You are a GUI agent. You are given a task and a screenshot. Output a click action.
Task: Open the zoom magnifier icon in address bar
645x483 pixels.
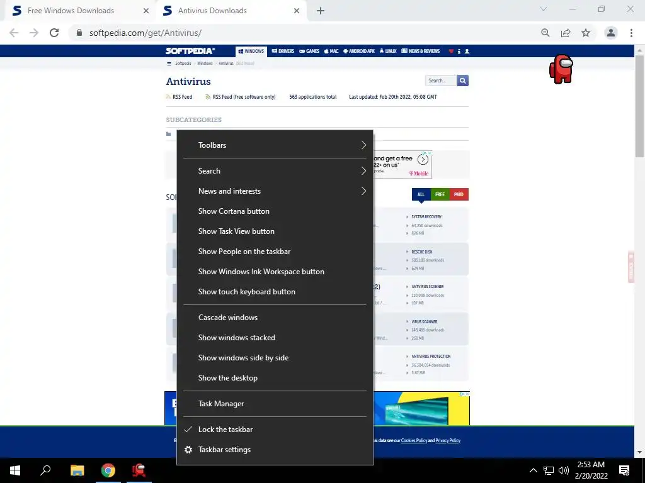pos(545,33)
